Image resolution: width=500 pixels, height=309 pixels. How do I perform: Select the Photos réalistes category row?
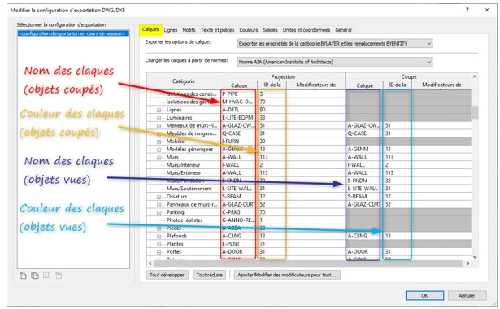click(x=184, y=220)
